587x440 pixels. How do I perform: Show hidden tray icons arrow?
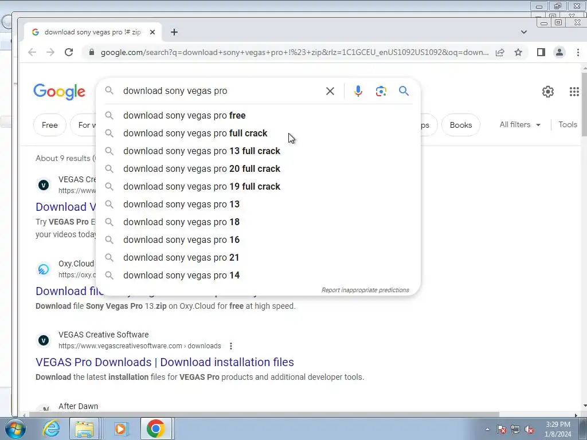tap(487, 429)
